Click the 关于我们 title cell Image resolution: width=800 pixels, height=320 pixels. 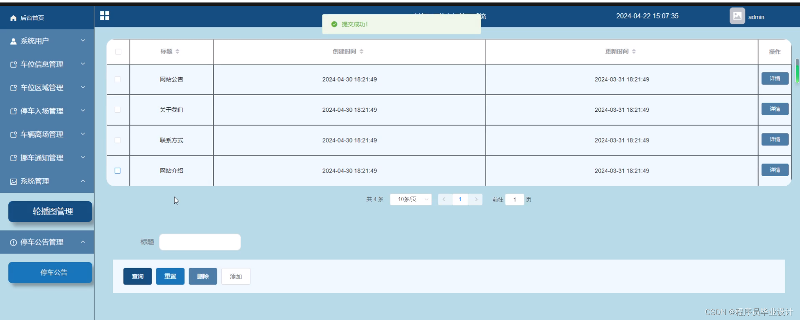171,110
